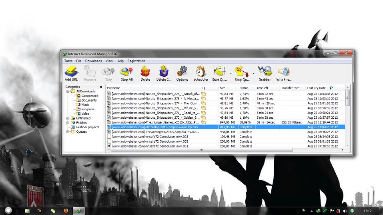This screenshot has height=215, width=383.
Task: Expand the Finished category node
Action: click(x=68, y=123)
